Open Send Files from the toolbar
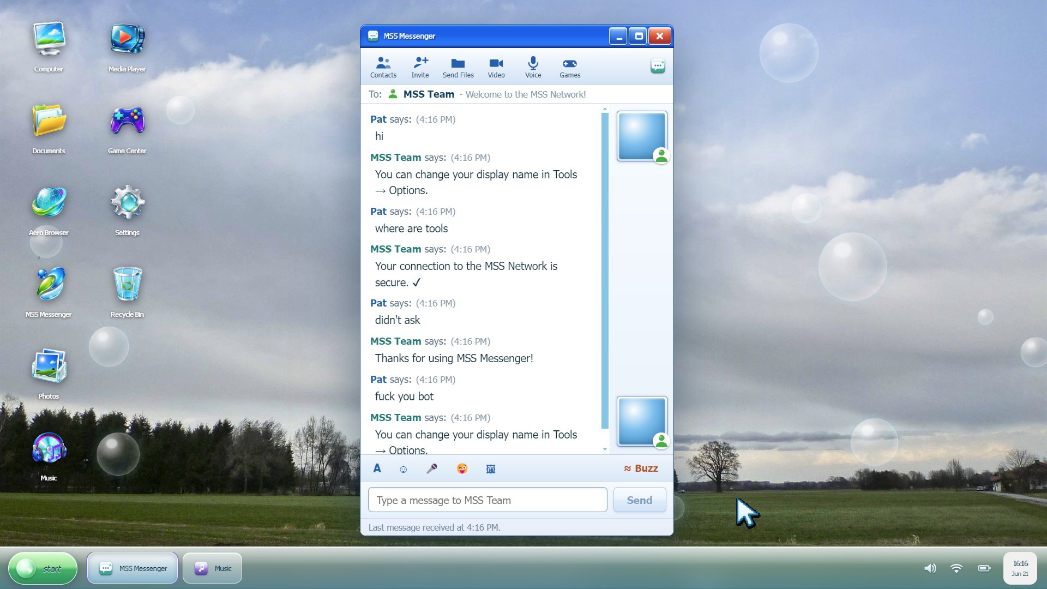The height and width of the screenshot is (589, 1047). [458, 67]
